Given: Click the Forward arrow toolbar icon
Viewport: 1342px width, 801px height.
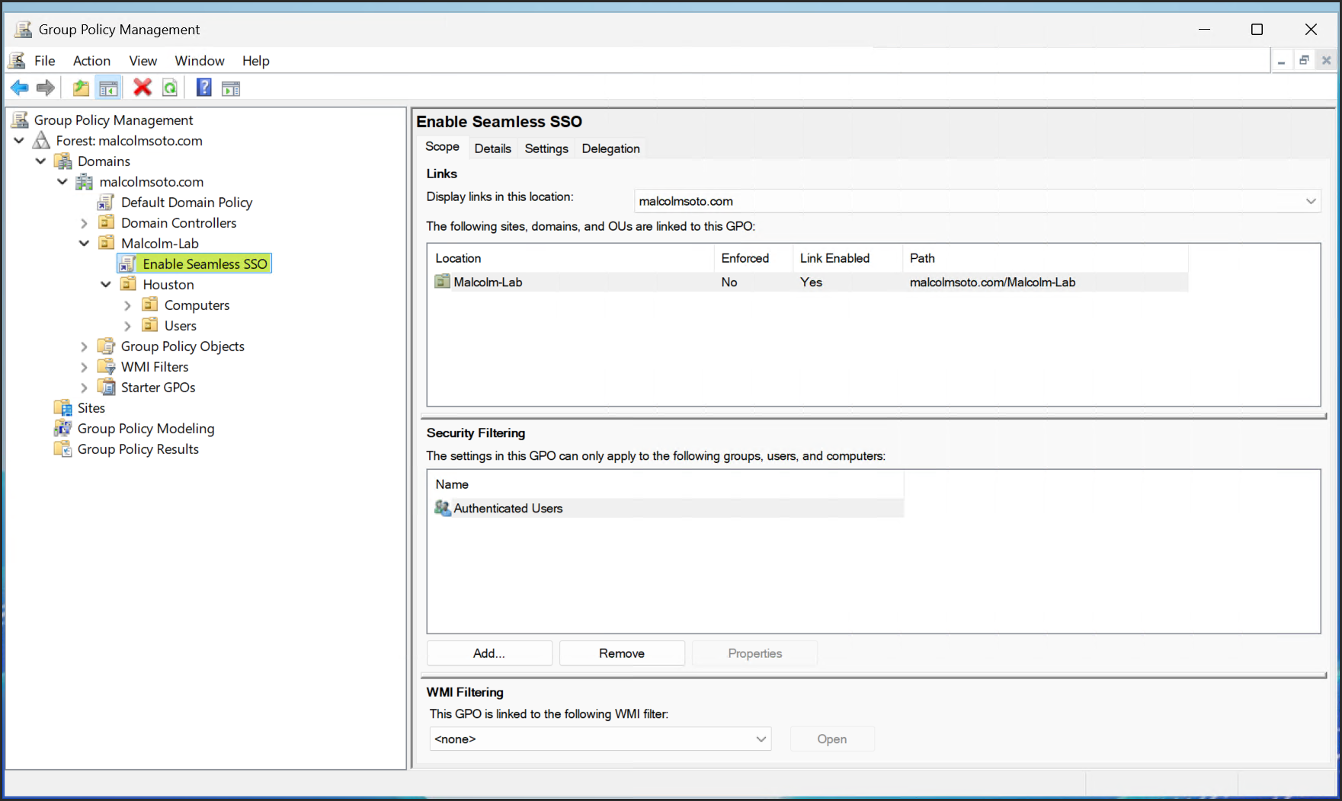Looking at the screenshot, I should point(46,88).
